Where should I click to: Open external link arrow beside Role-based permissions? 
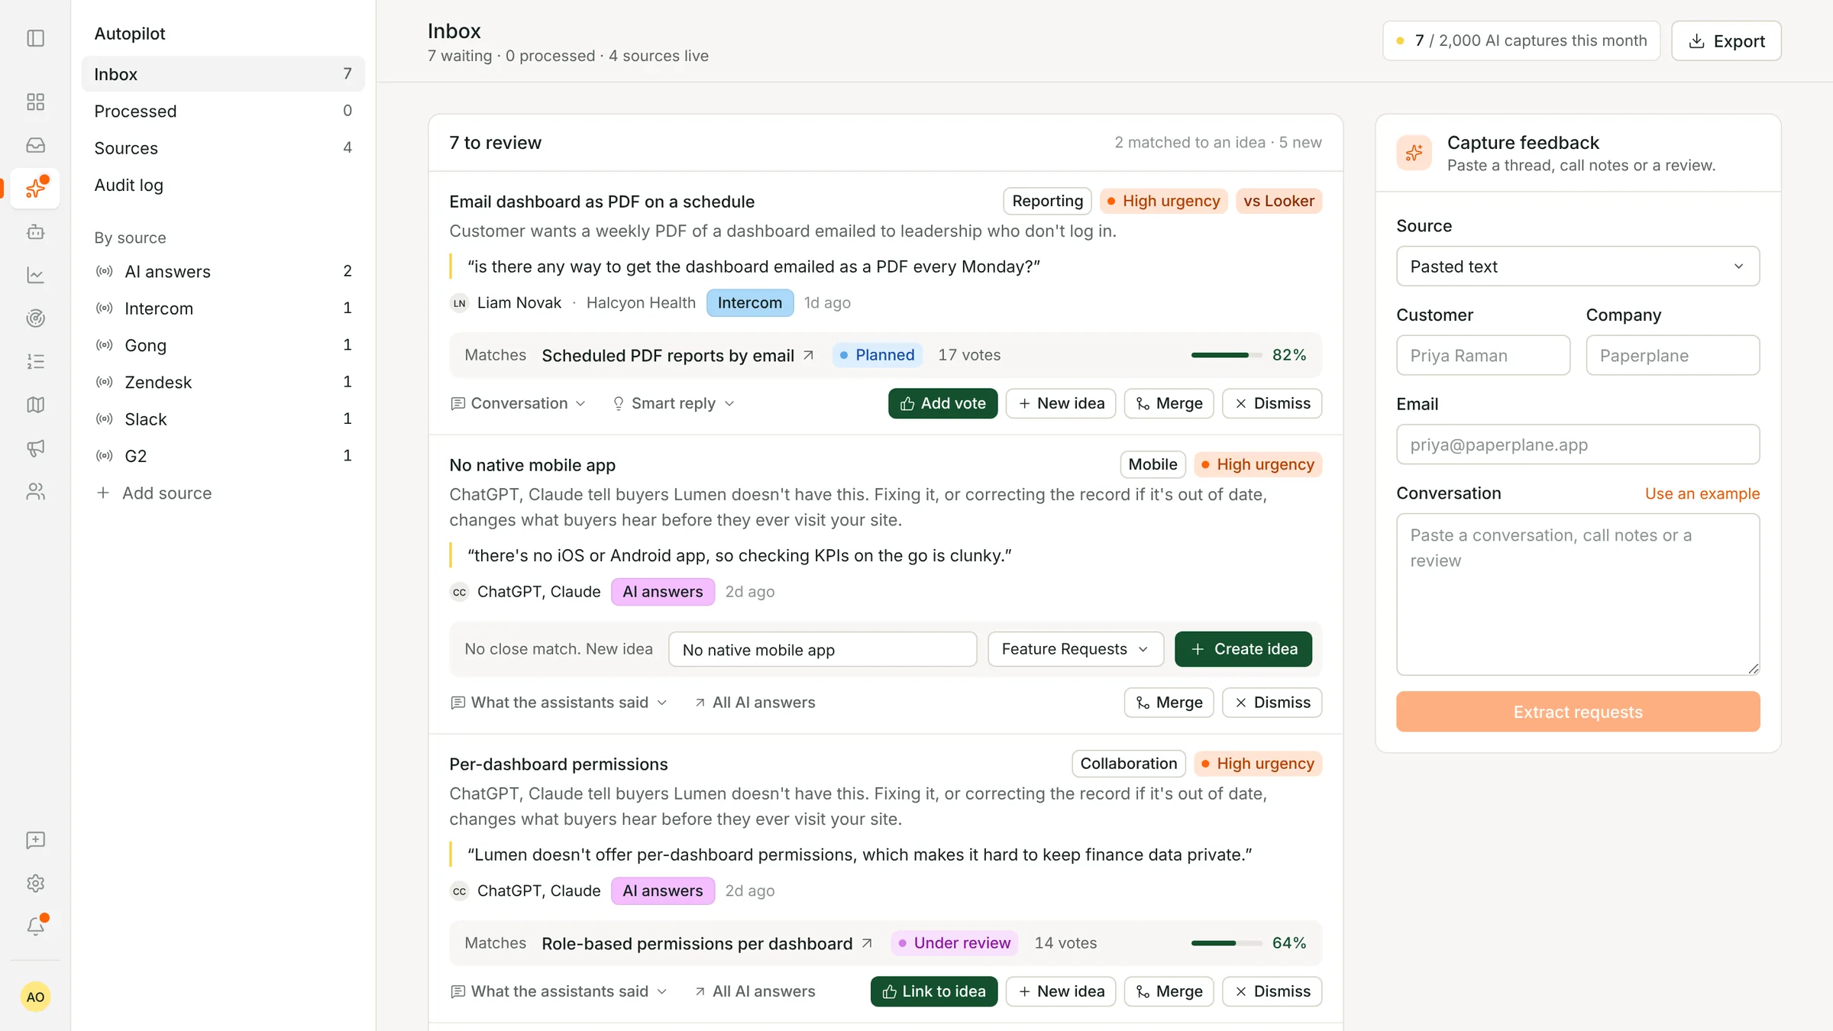point(867,943)
